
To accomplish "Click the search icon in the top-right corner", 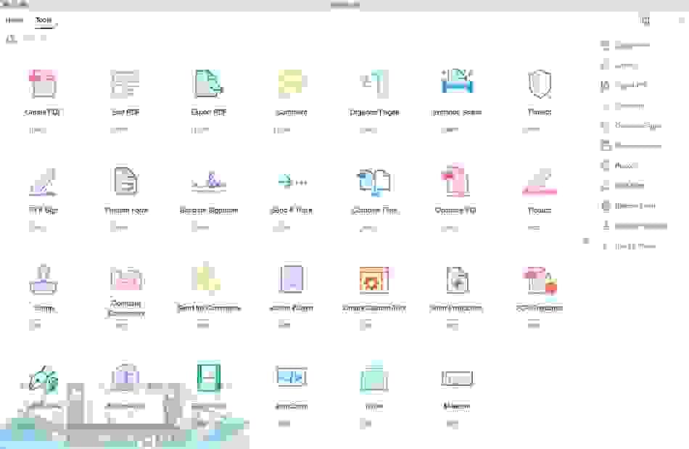I will point(645,20).
